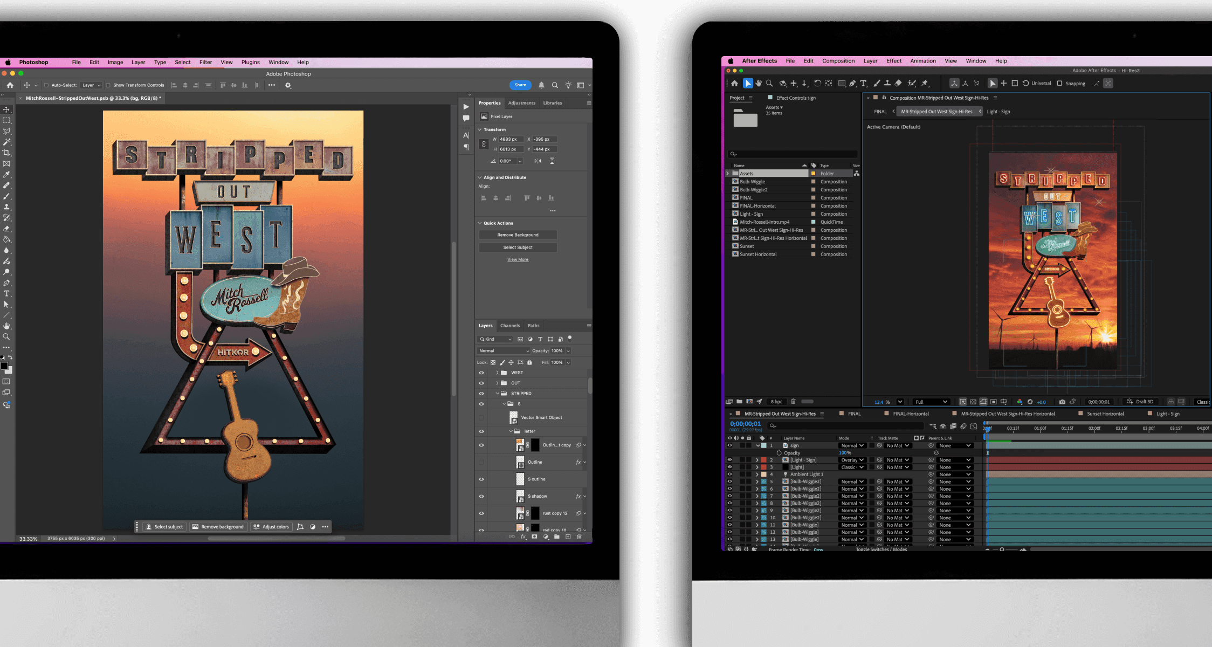Click the View More link
The image size is (1212, 647).
[518, 260]
